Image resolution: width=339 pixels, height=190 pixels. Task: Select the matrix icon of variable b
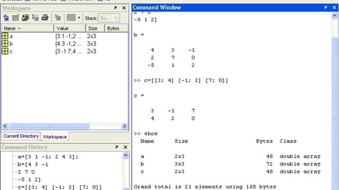click(x=5, y=43)
